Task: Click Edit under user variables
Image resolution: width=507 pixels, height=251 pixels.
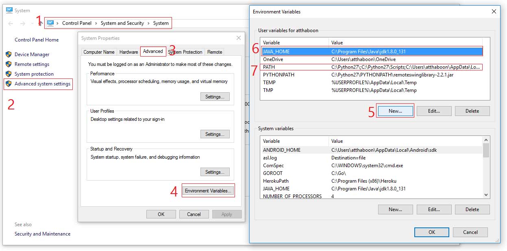Action: [434, 111]
